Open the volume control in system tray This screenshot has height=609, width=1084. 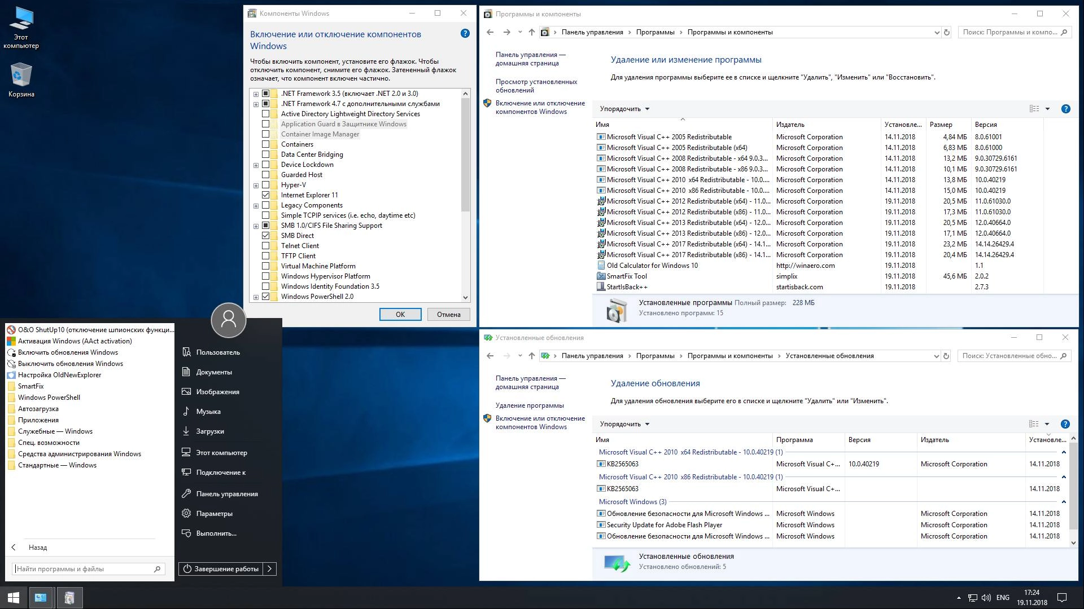click(986, 598)
